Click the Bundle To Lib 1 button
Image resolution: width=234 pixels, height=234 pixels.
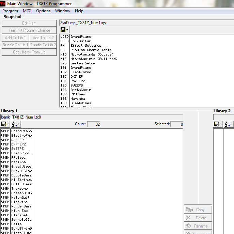(15, 45)
